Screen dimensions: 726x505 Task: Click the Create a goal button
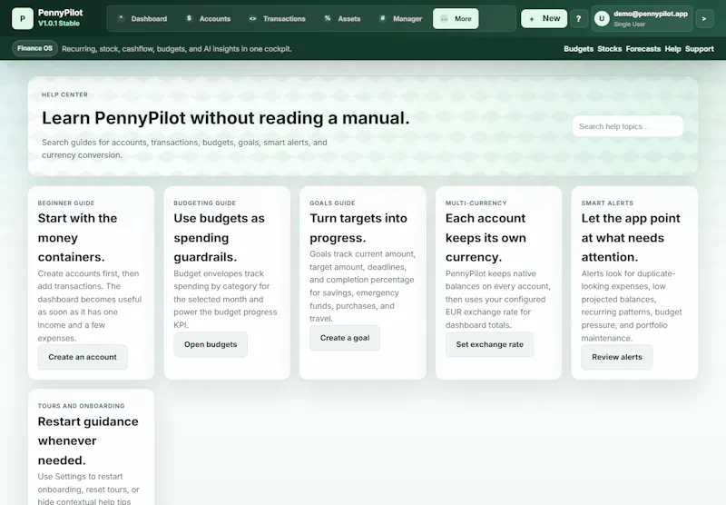345,338
